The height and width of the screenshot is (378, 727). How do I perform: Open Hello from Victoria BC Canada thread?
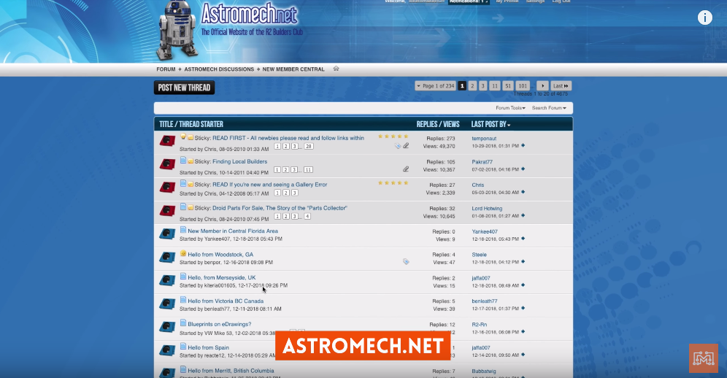click(x=226, y=301)
